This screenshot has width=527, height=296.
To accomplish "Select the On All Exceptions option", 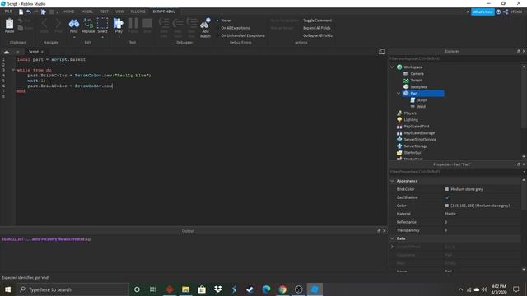I will click(x=236, y=28).
